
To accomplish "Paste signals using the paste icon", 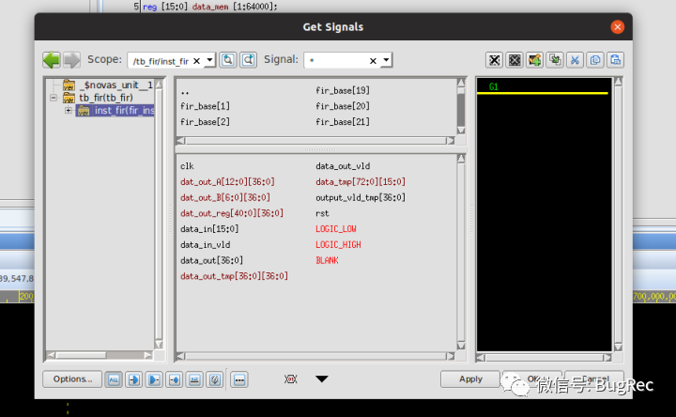I will 615,60.
